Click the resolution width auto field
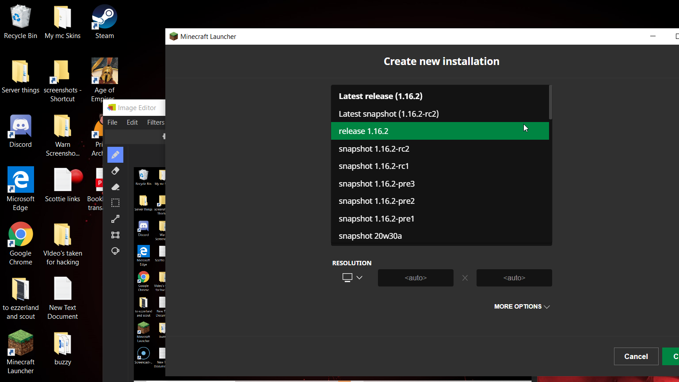The width and height of the screenshot is (679, 382). [x=416, y=278]
